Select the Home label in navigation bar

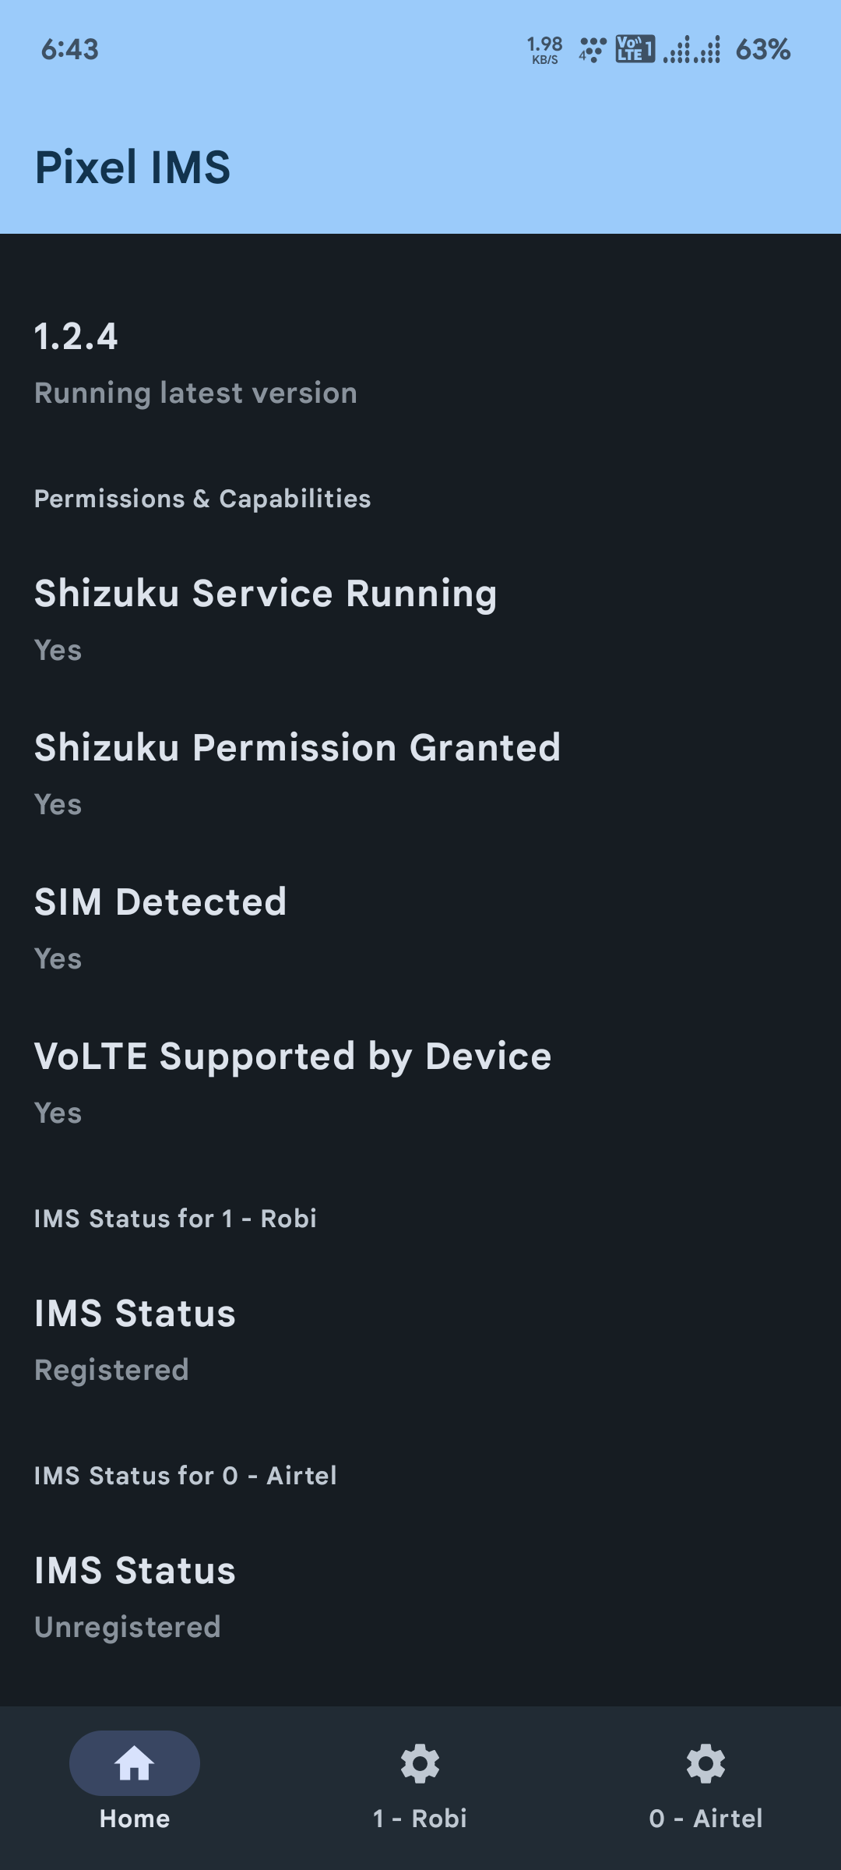(134, 1819)
